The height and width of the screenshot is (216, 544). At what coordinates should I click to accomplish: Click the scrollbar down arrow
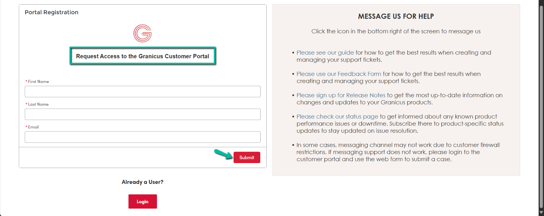pos(541,212)
